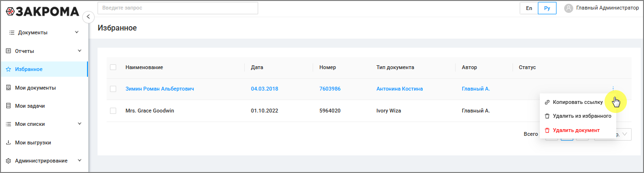
Task: Switch interface language to En
Action: tap(529, 8)
